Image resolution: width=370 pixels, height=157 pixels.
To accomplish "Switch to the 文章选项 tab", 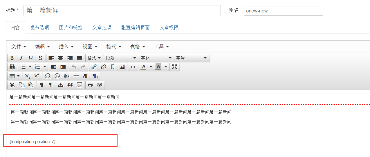I will (x=102, y=27).
